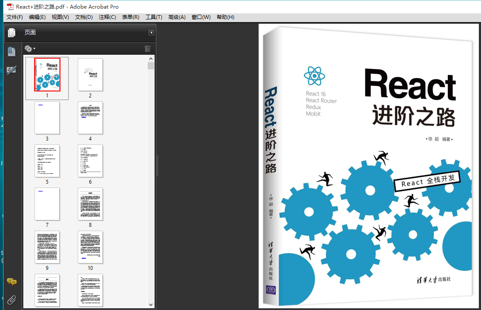The image size is (481, 310).
Task: Select page 5 thumbnail
Action: [x=47, y=161]
